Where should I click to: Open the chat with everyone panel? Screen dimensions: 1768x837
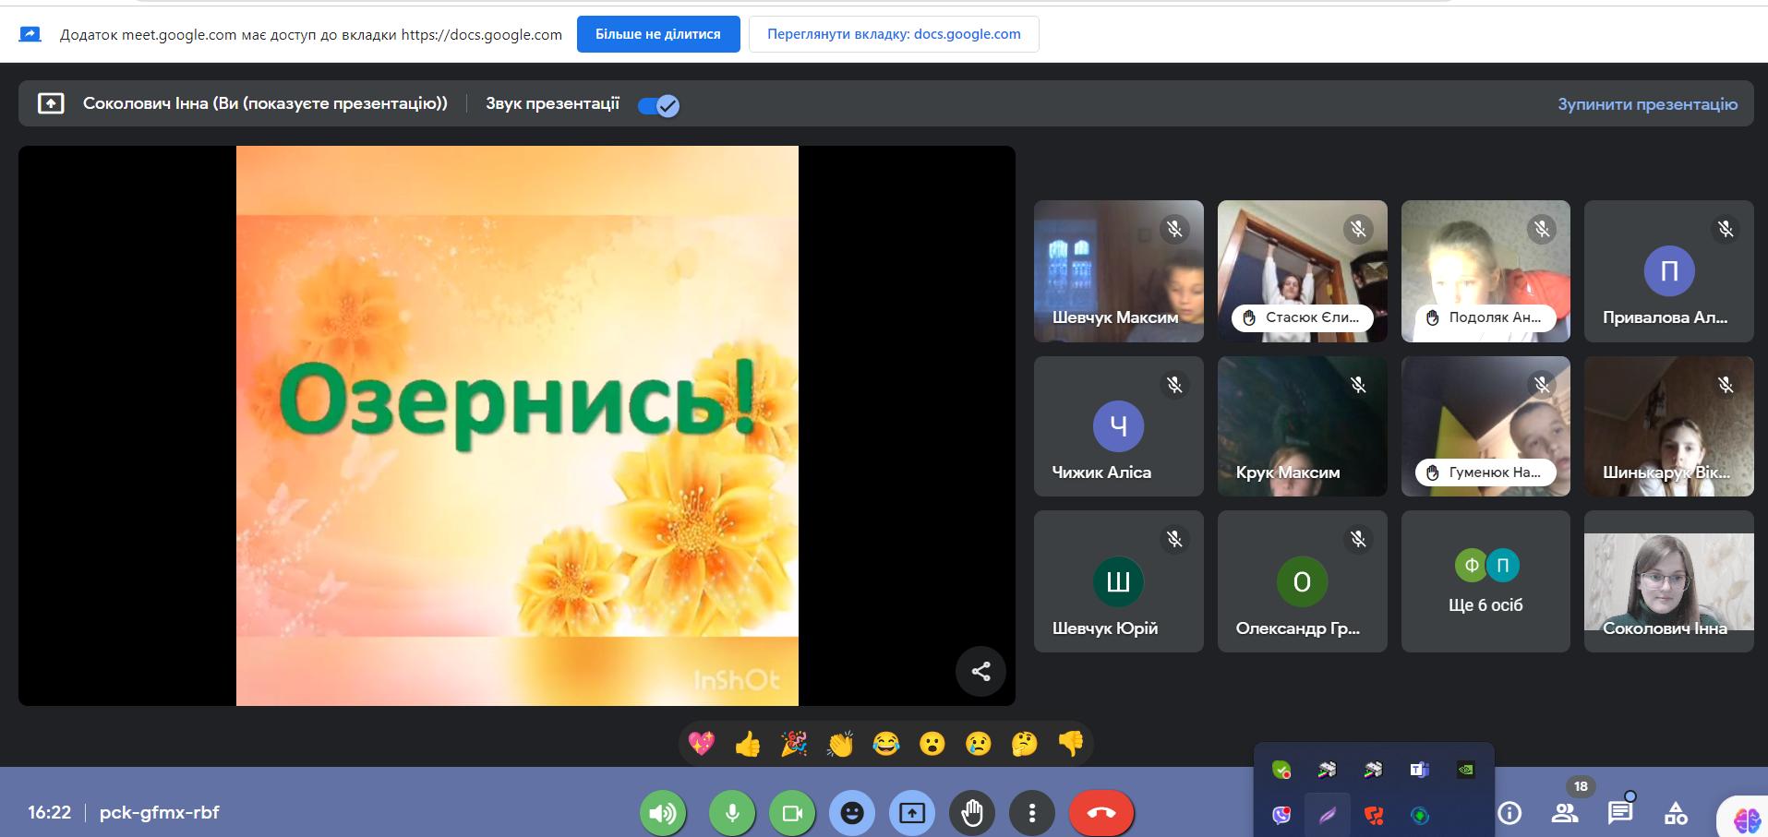pyautogui.click(x=1620, y=813)
